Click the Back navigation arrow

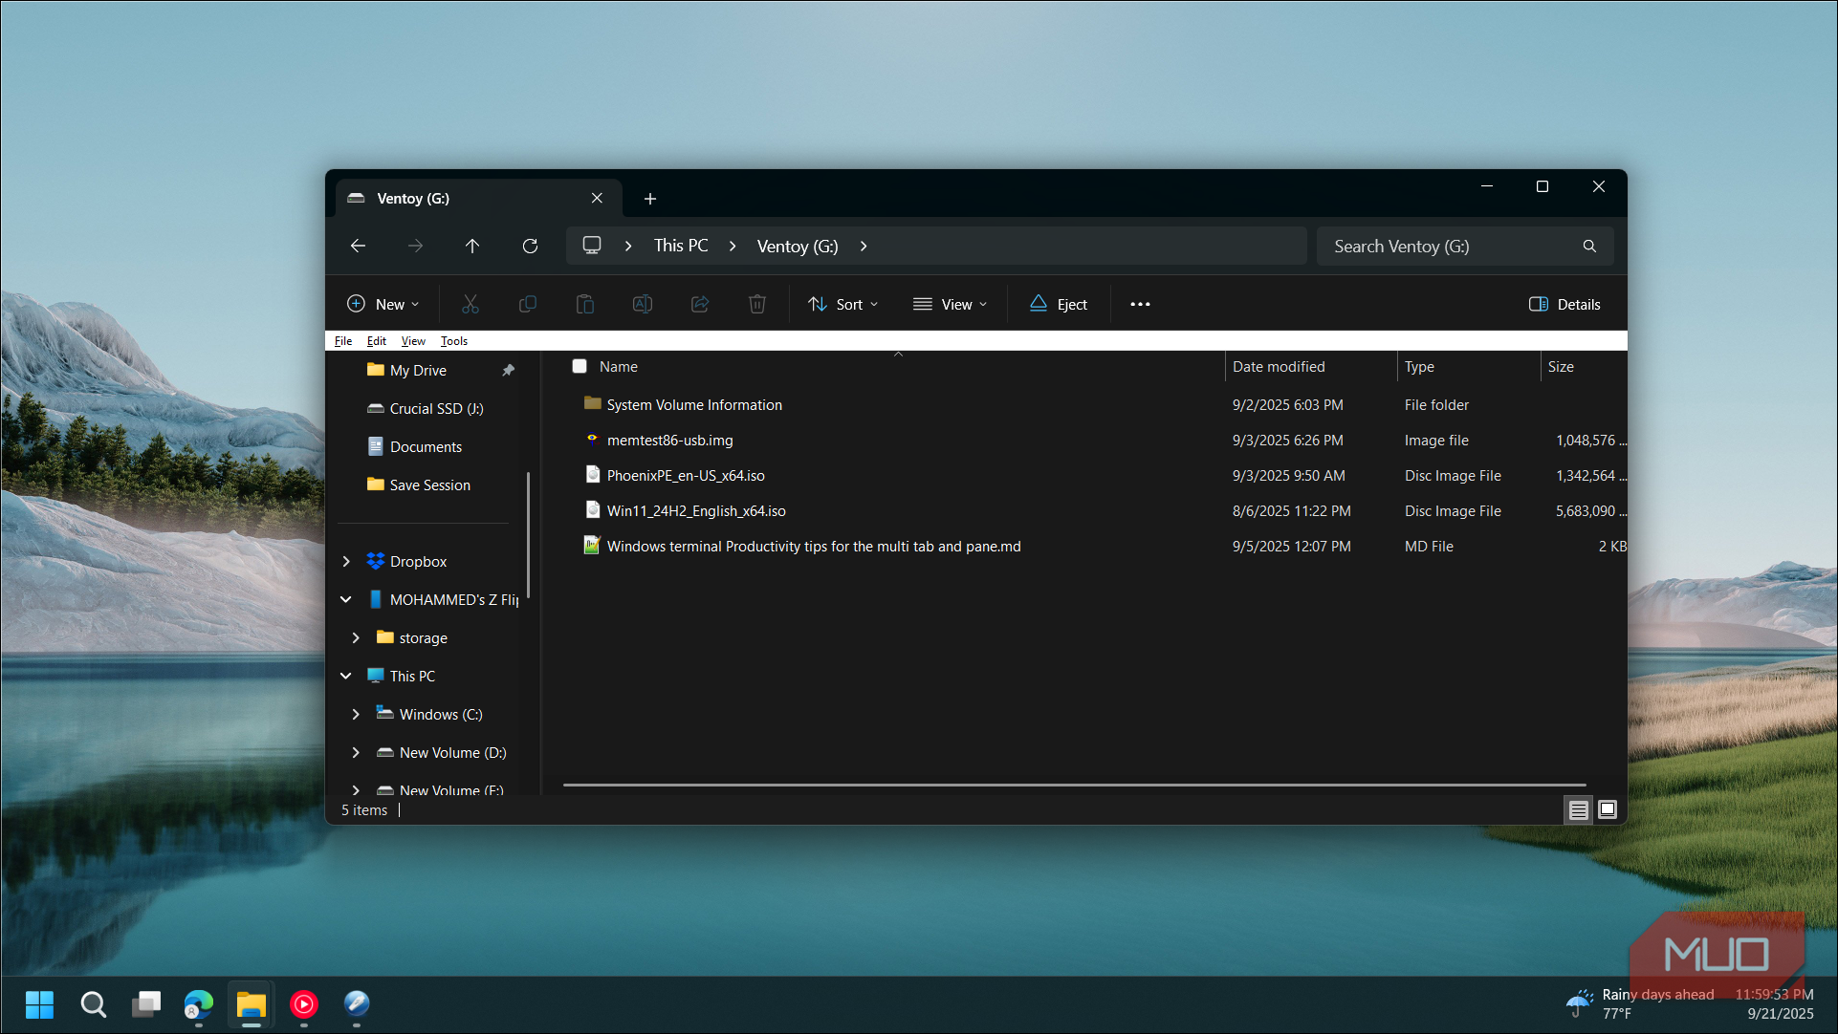(x=358, y=247)
